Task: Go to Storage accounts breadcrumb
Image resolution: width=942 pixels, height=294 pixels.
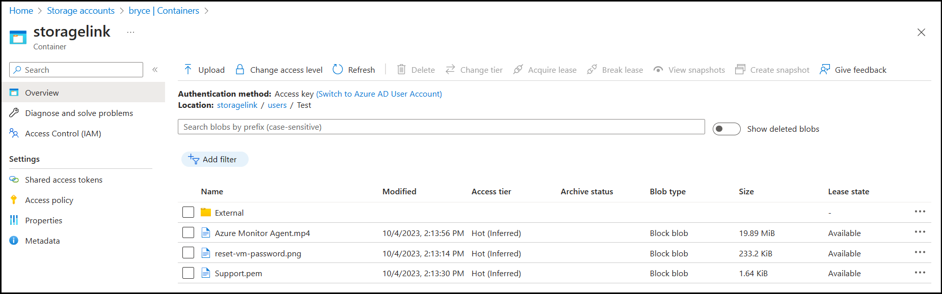Action: pyautogui.click(x=80, y=11)
